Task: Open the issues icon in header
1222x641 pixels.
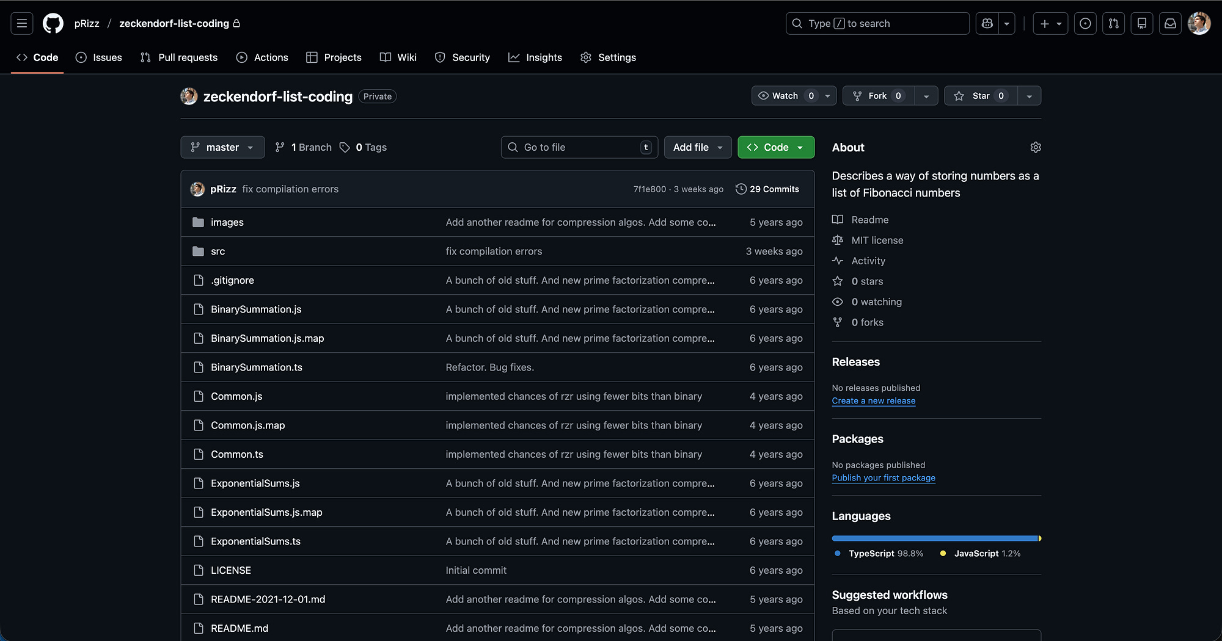Action: point(1085,23)
